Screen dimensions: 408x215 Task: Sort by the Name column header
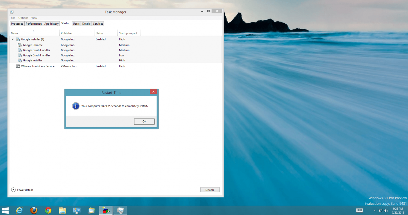tap(34, 33)
